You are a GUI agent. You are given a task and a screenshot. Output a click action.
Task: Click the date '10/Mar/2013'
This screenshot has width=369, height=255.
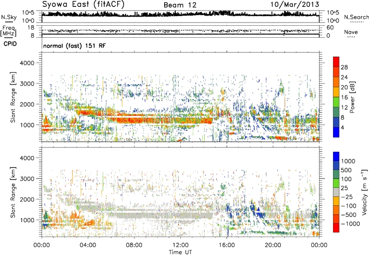[295, 5]
